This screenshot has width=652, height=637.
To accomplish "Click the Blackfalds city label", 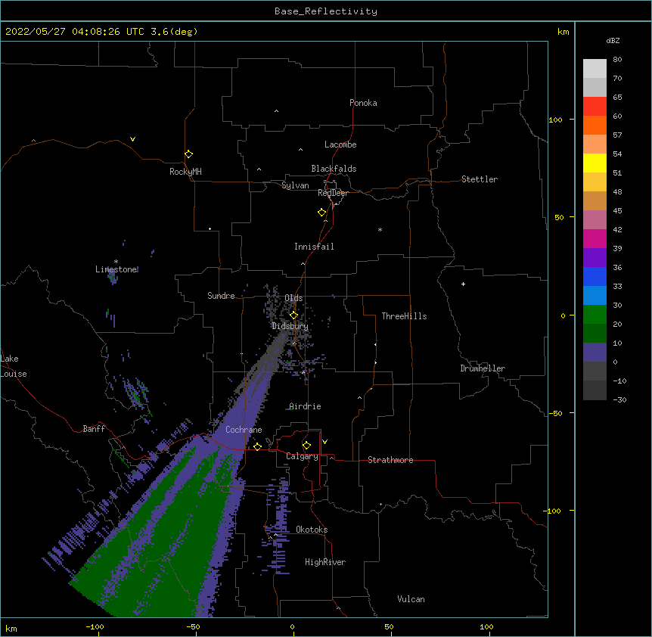I will click(334, 169).
